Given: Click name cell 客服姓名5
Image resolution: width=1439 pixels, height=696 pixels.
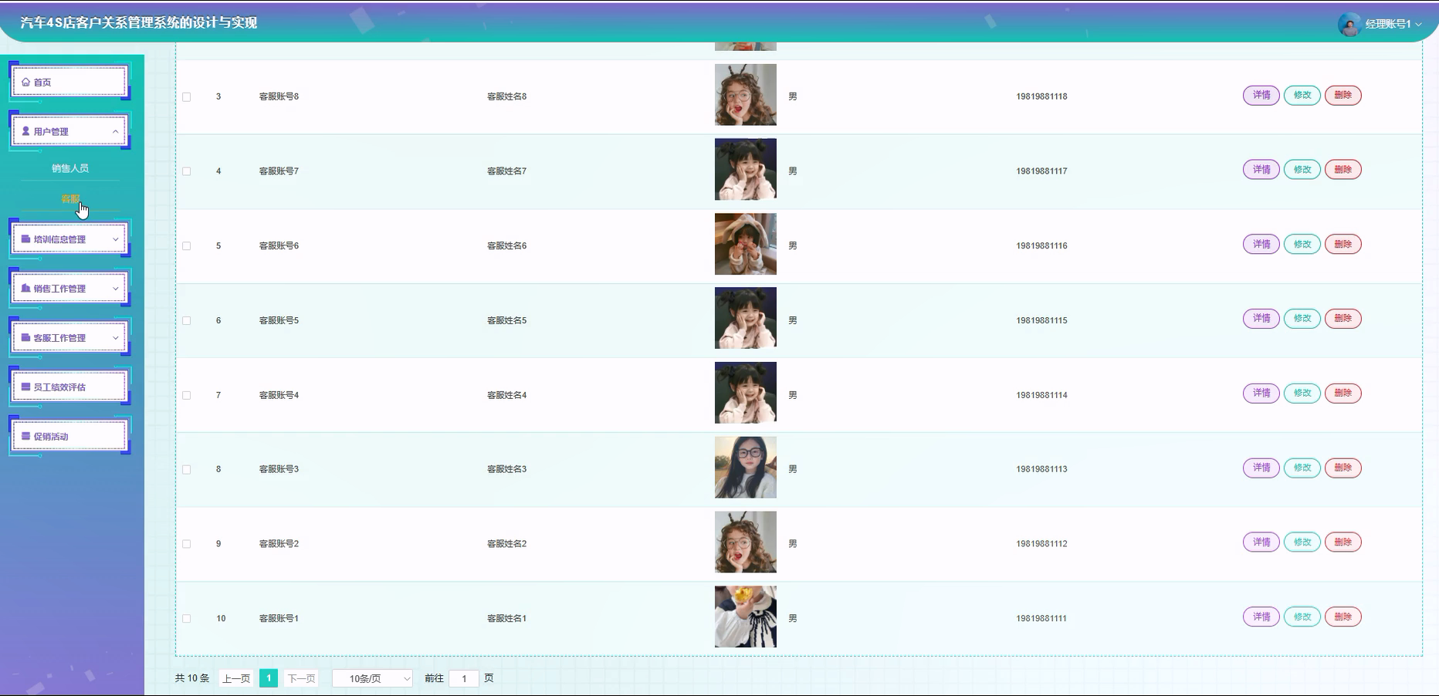Looking at the screenshot, I should coord(506,320).
